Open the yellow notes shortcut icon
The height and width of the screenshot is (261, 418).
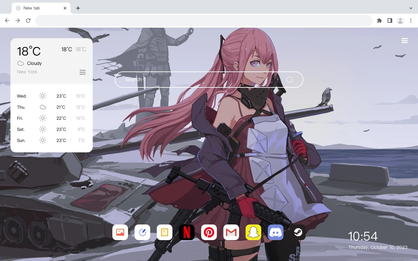pos(165,232)
